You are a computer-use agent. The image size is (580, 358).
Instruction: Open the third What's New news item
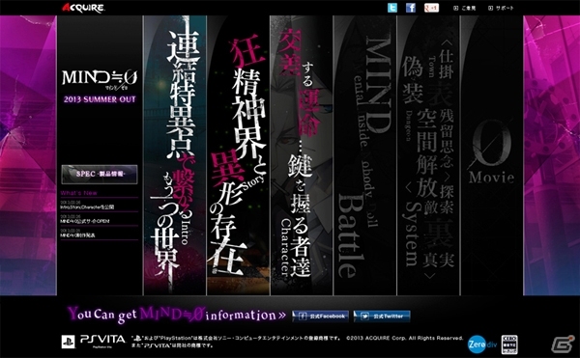(x=100, y=234)
